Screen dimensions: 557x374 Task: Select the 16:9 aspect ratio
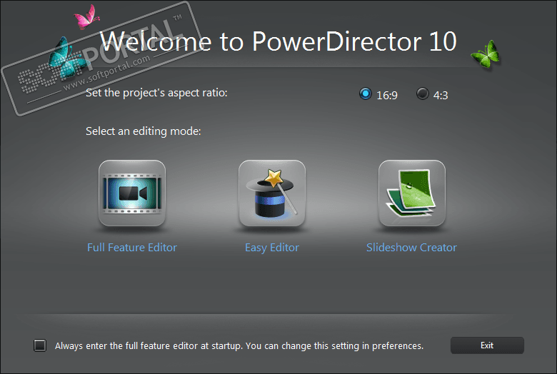point(365,93)
